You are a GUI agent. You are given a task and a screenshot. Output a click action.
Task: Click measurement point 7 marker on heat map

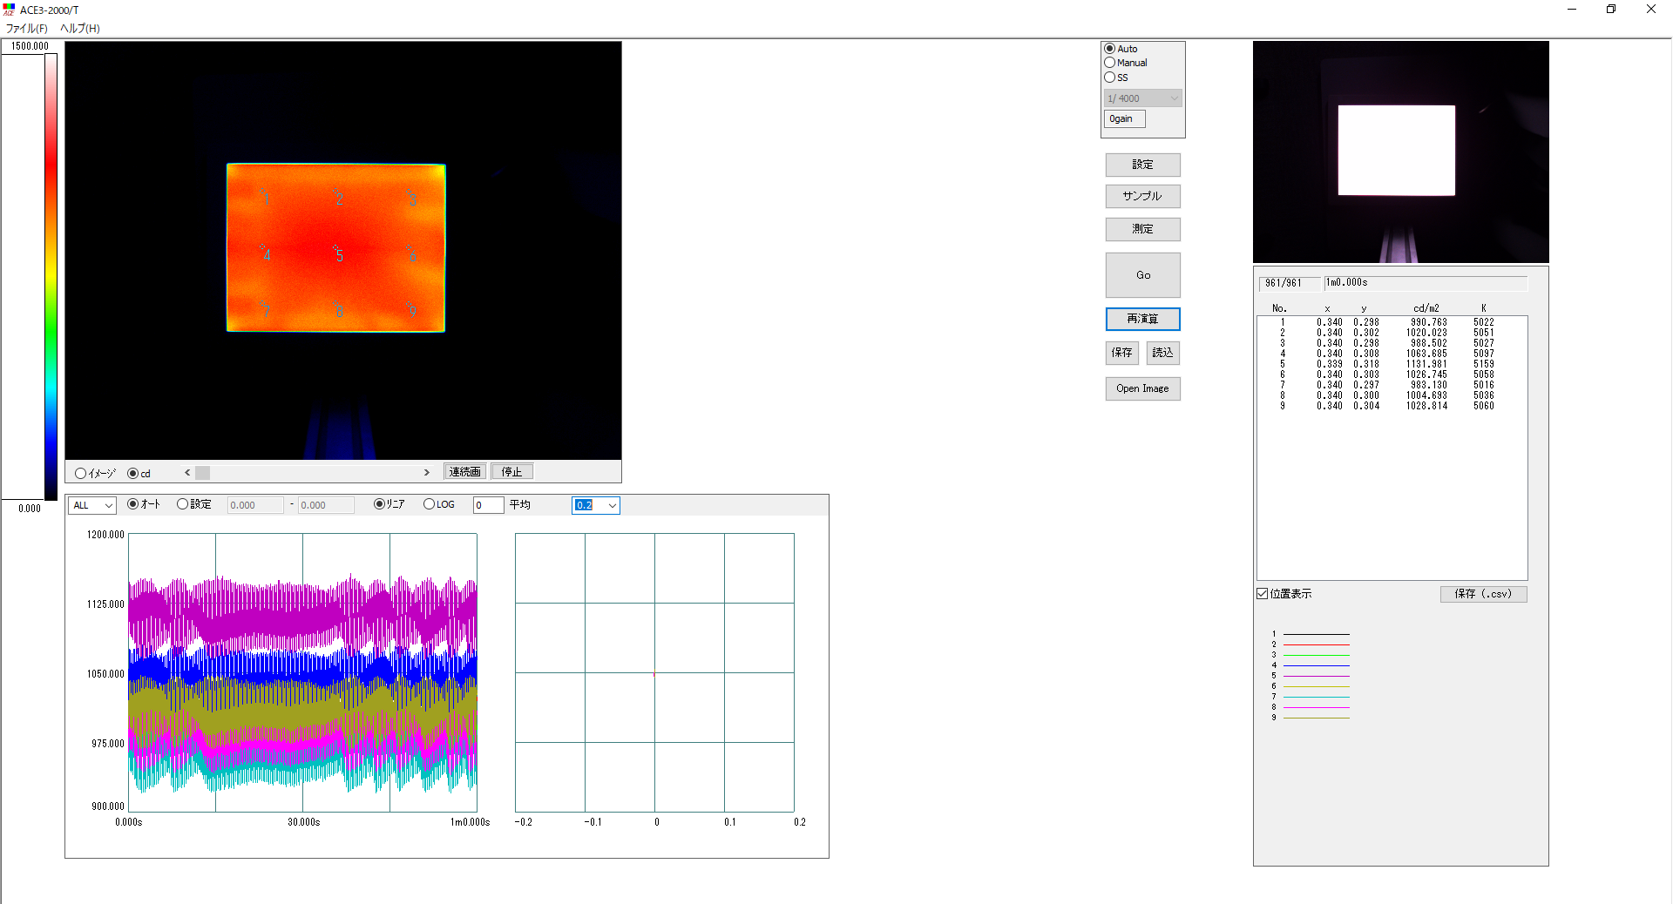click(x=266, y=311)
